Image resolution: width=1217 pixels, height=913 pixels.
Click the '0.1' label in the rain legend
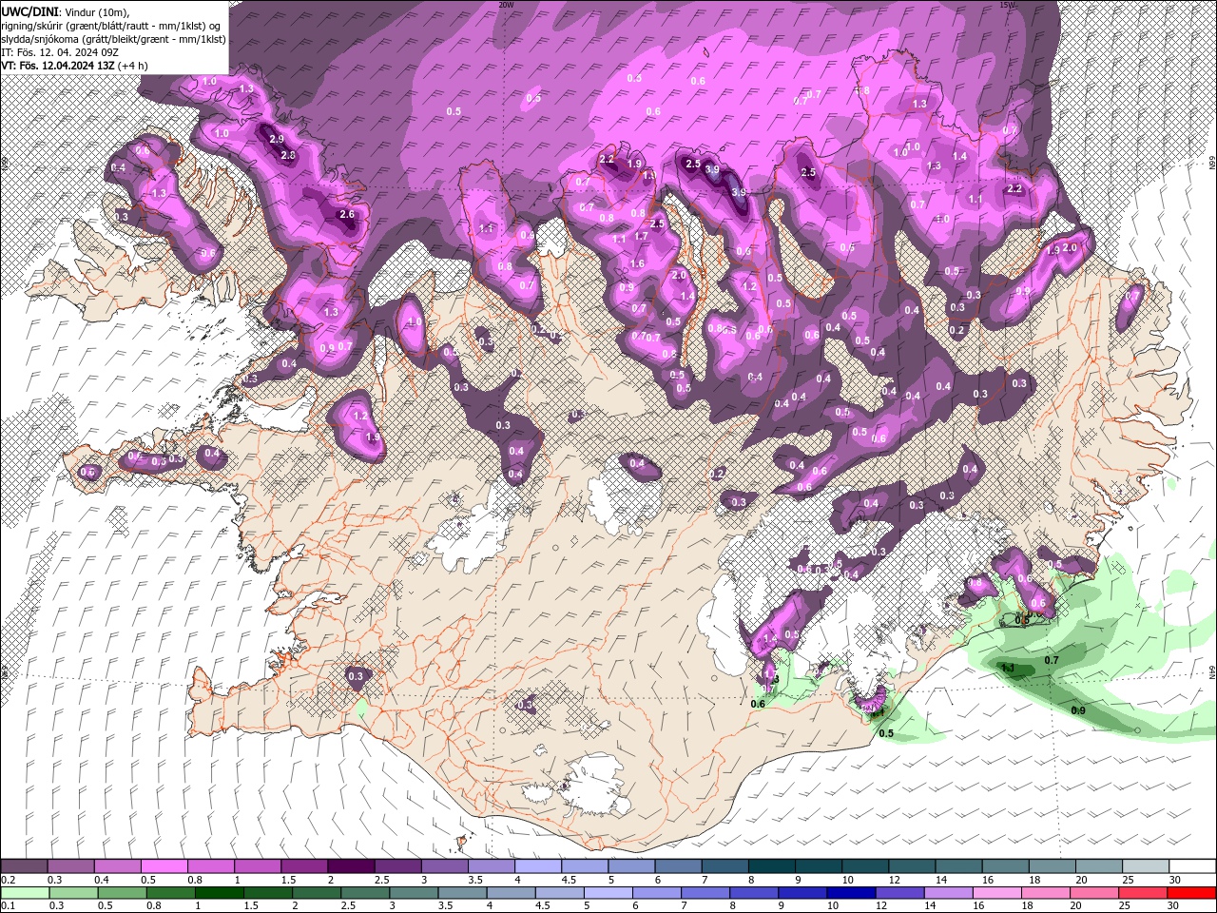click(x=8, y=906)
